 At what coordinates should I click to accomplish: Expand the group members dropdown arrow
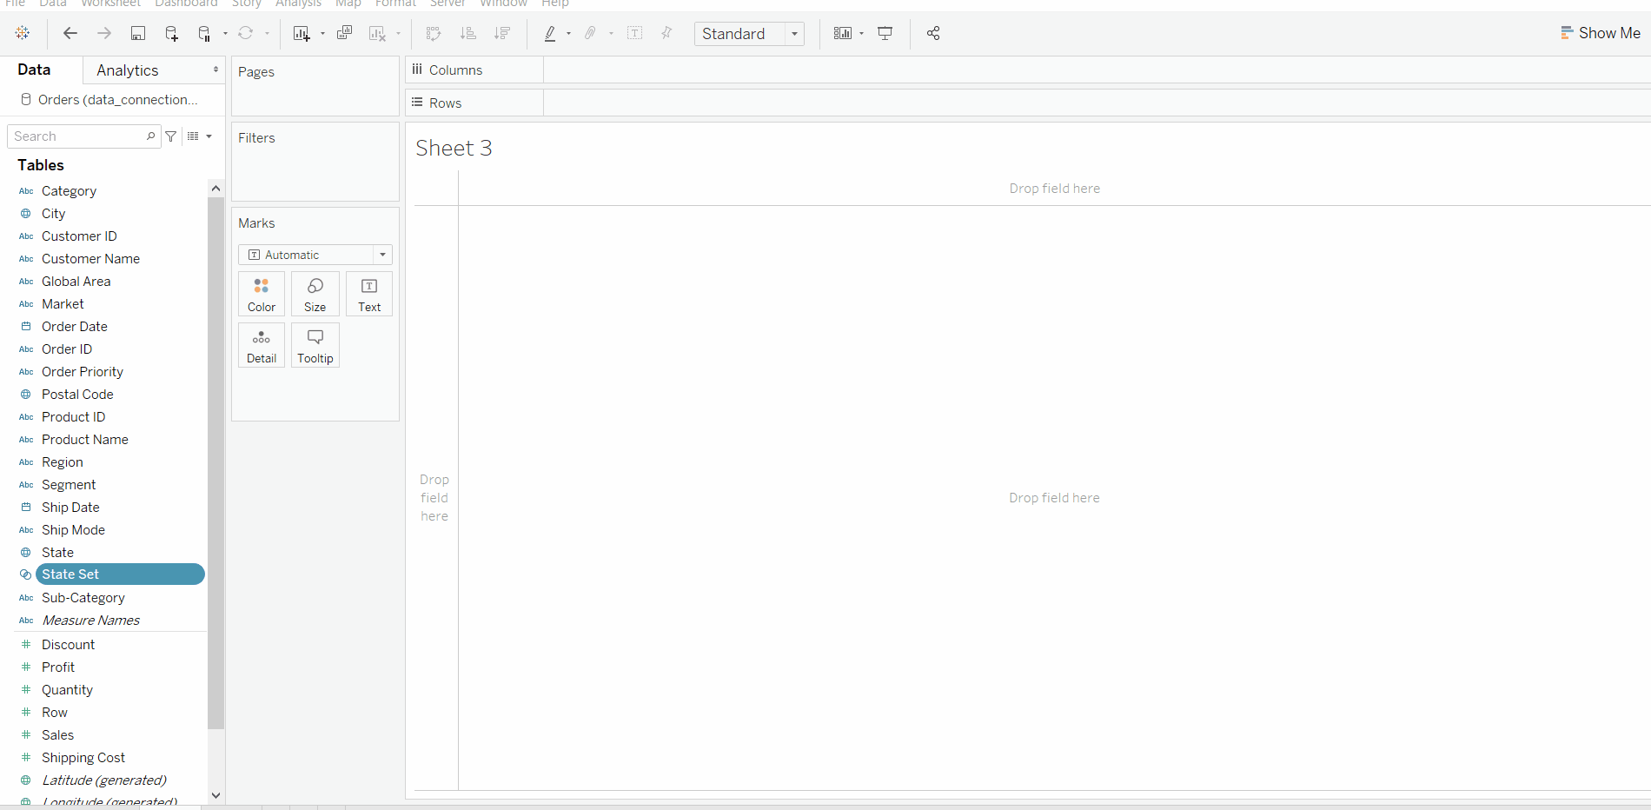coord(611,34)
